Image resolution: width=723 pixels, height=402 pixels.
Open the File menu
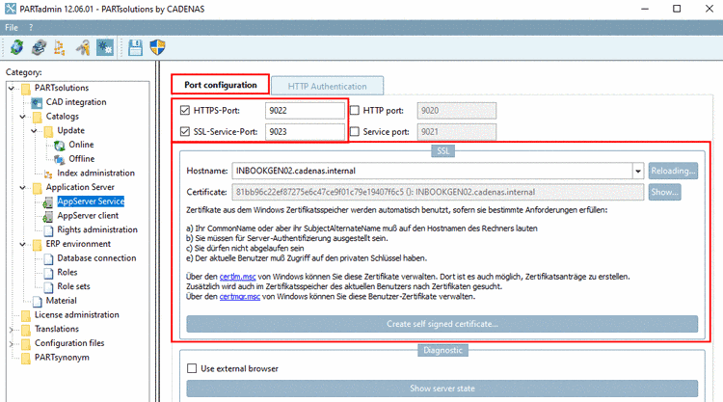12,28
